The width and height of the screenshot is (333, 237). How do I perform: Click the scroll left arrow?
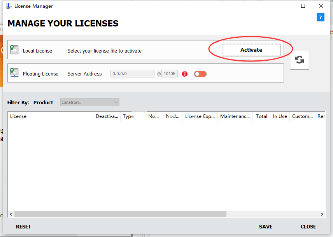(11, 214)
